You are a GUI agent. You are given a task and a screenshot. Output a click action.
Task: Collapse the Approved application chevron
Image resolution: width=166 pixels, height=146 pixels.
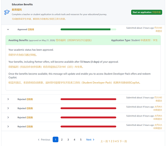8,30
